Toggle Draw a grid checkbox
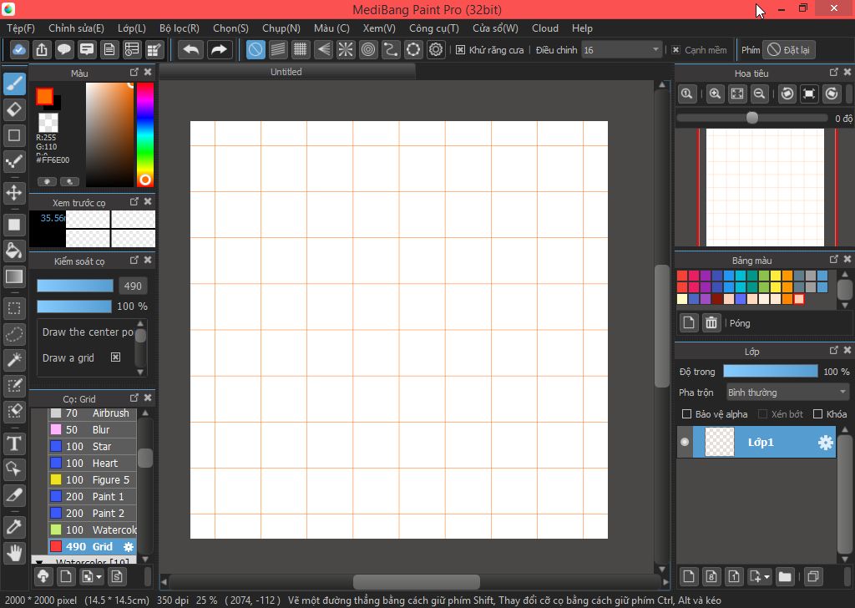Screen dimensions: 855x608 tap(115, 357)
